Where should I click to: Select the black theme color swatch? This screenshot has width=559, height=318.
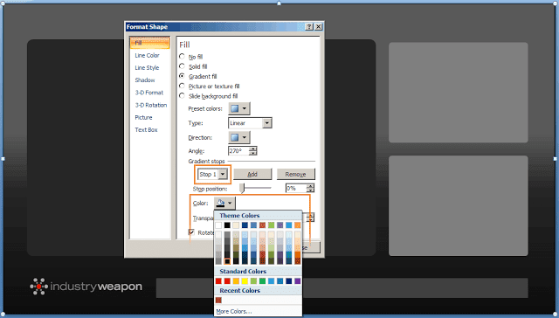227,225
